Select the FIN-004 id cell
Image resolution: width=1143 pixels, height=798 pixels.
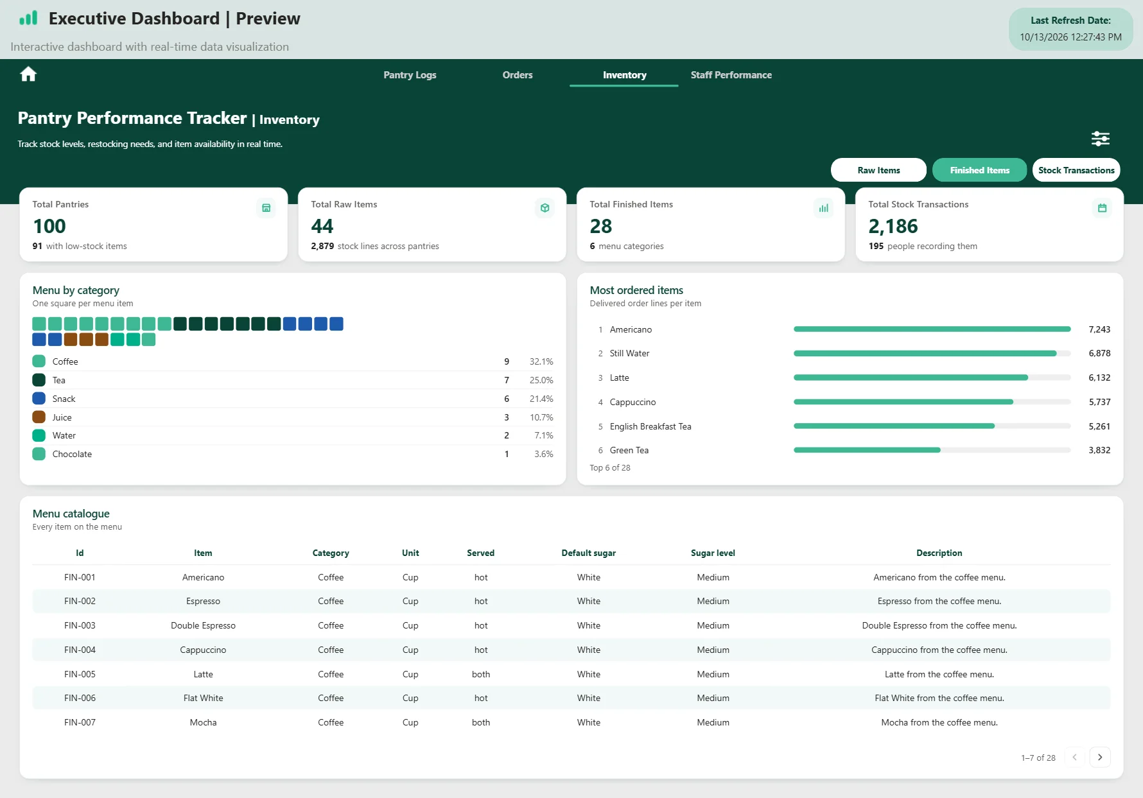(80, 650)
